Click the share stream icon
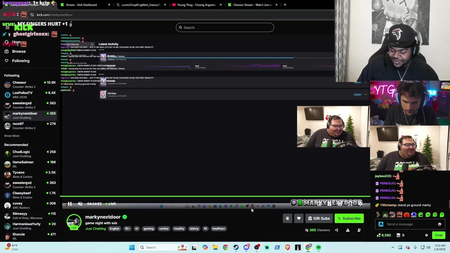Screen dimensions: 450x253 tap(336, 230)
